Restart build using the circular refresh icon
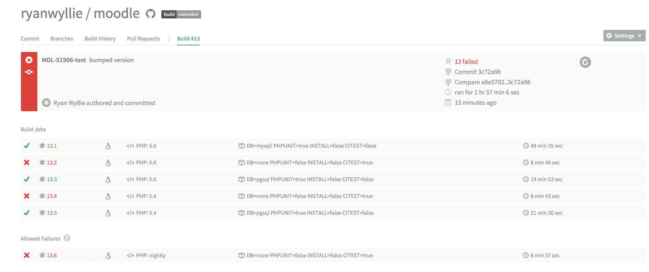649x272 pixels. pyautogui.click(x=585, y=62)
